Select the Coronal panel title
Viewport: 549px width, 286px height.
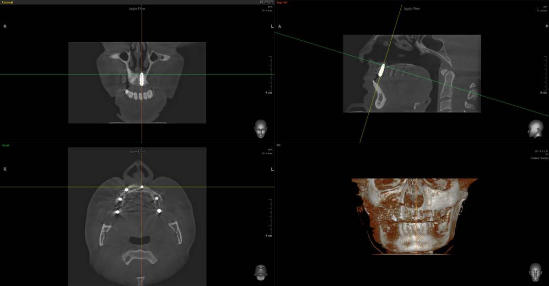pos(8,2)
